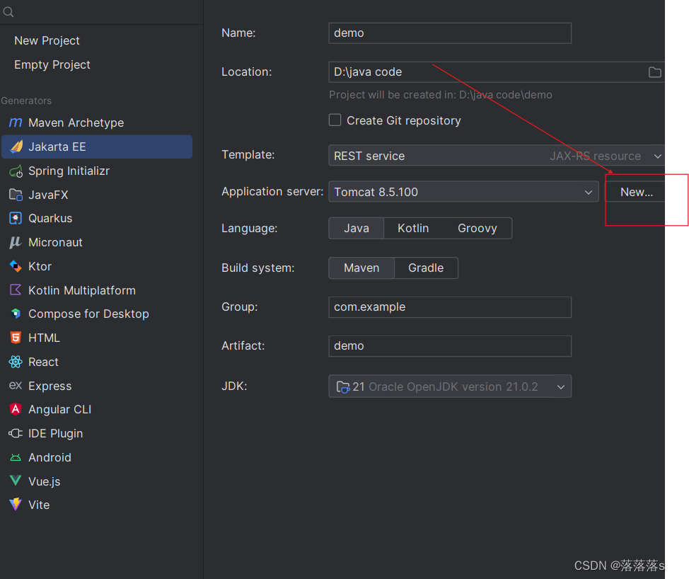The height and width of the screenshot is (579, 689).
Task: Click the search magnifier icon
Action: (8, 12)
